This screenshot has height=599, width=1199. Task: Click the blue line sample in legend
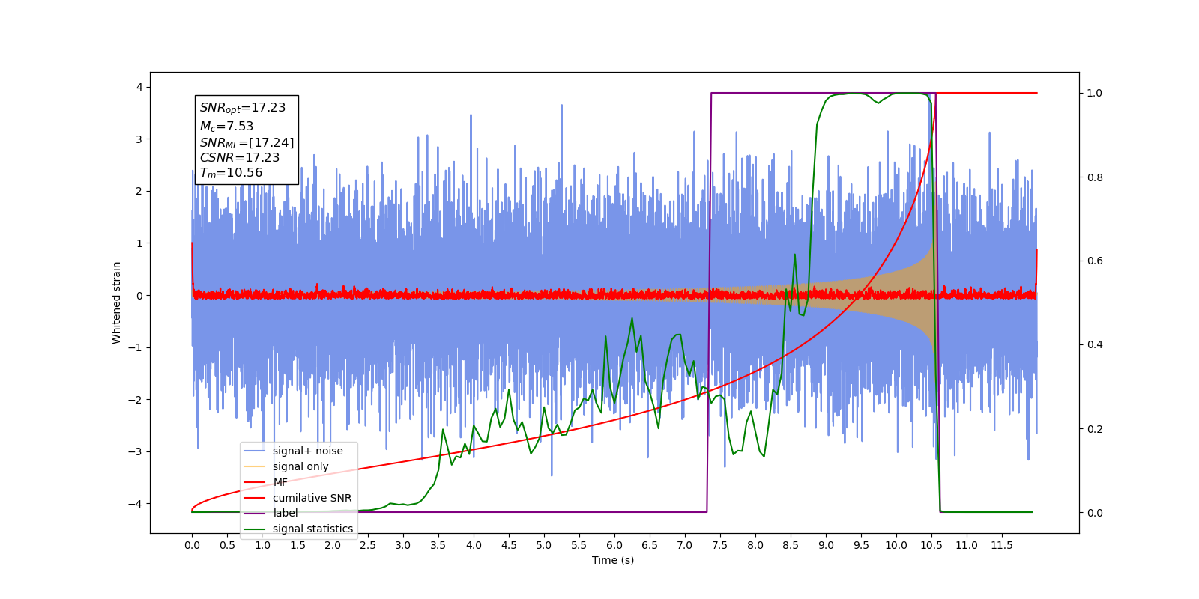pos(255,451)
